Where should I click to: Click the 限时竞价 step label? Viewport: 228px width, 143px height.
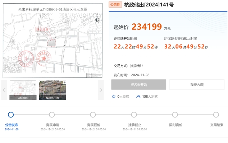pos(175,125)
